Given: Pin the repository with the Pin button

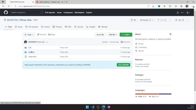Looking at the screenshot, I should click(x=134, y=20).
